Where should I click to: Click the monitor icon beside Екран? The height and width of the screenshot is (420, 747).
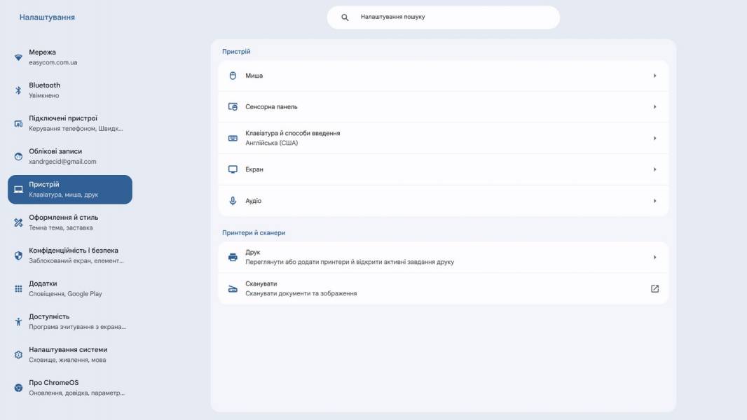coord(233,169)
